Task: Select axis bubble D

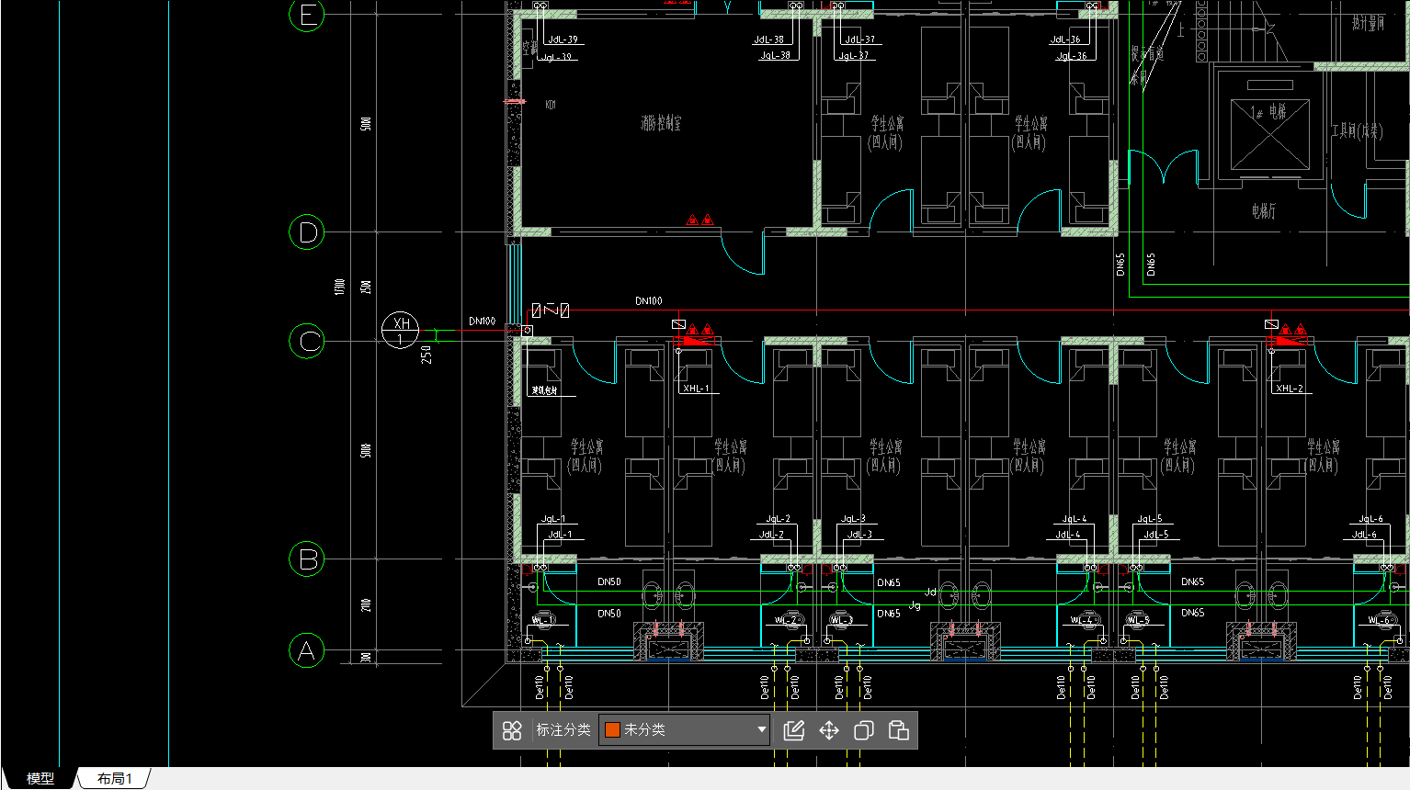Action: 307,232
